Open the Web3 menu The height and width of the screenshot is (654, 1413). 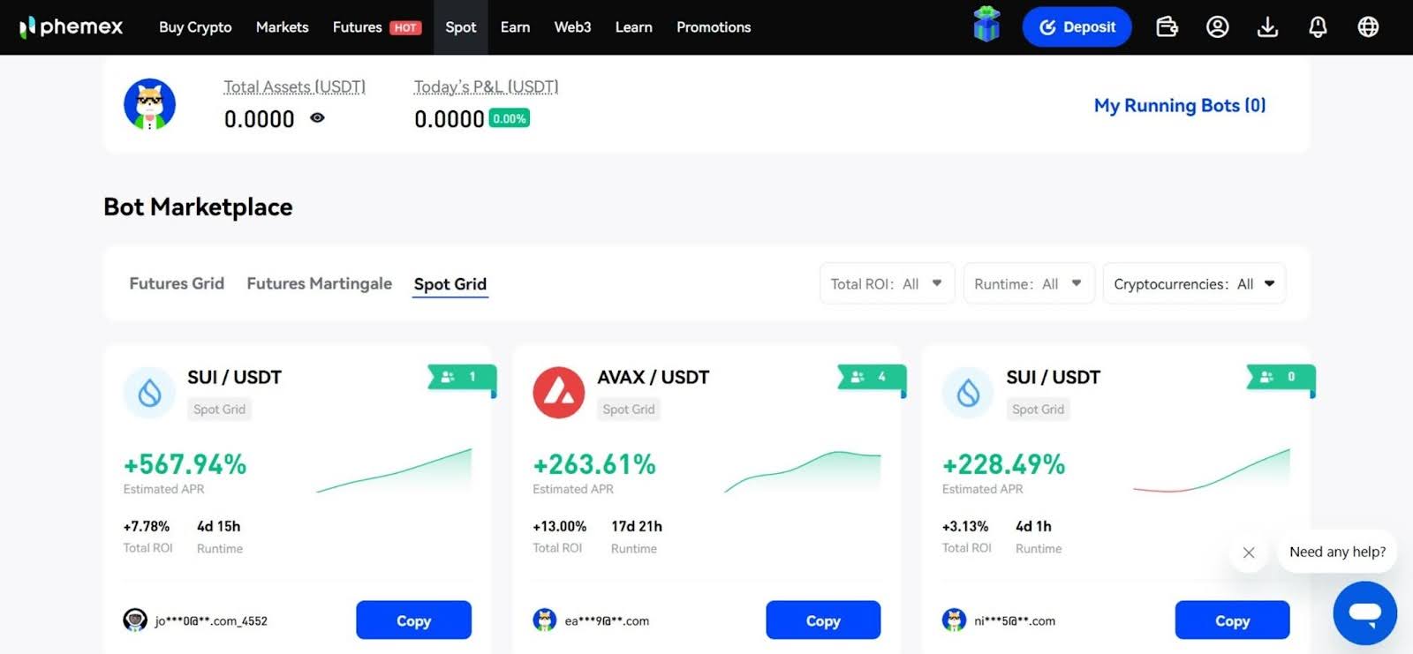pyautogui.click(x=572, y=27)
